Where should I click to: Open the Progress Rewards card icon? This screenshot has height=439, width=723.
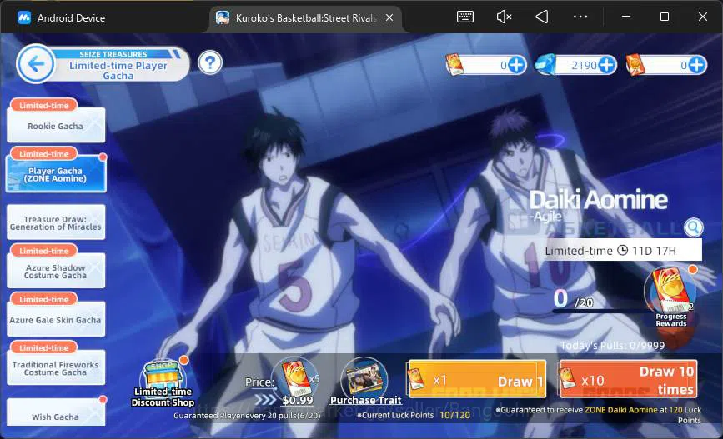(x=670, y=292)
